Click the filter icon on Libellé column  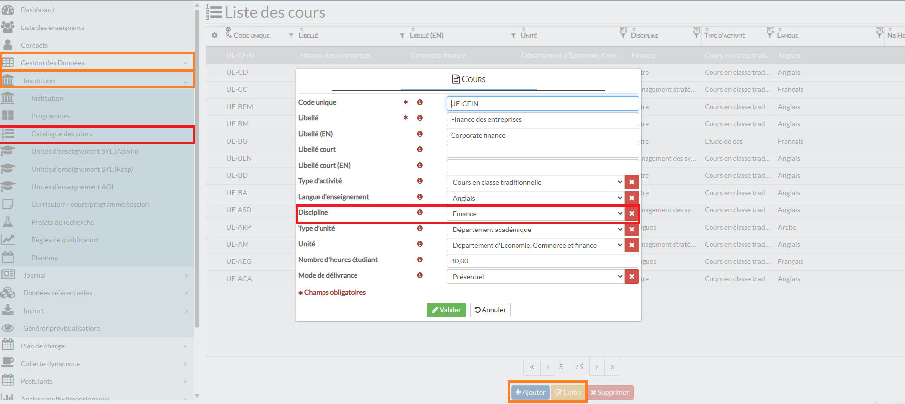click(402, 36)
